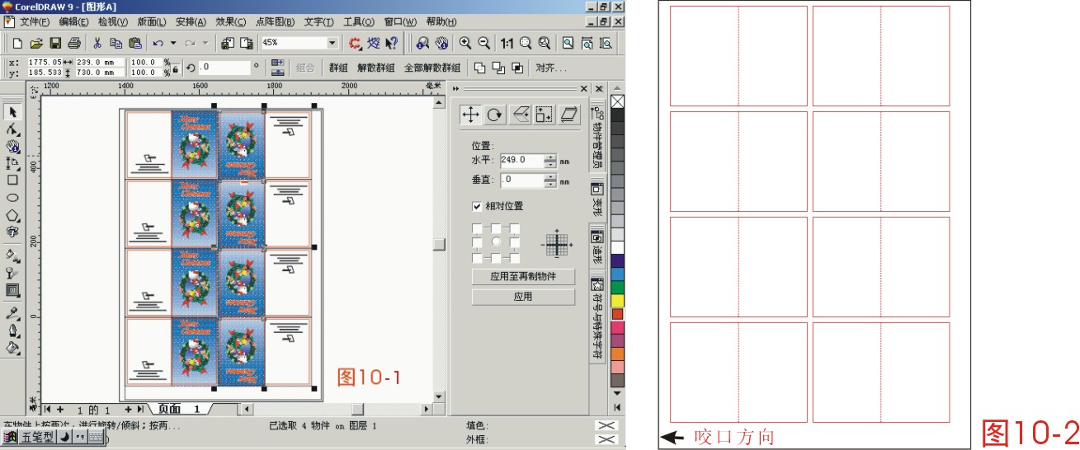Click the 对齐... button
This screenshot has width=1080, height=450.
(x=550, y=68)
